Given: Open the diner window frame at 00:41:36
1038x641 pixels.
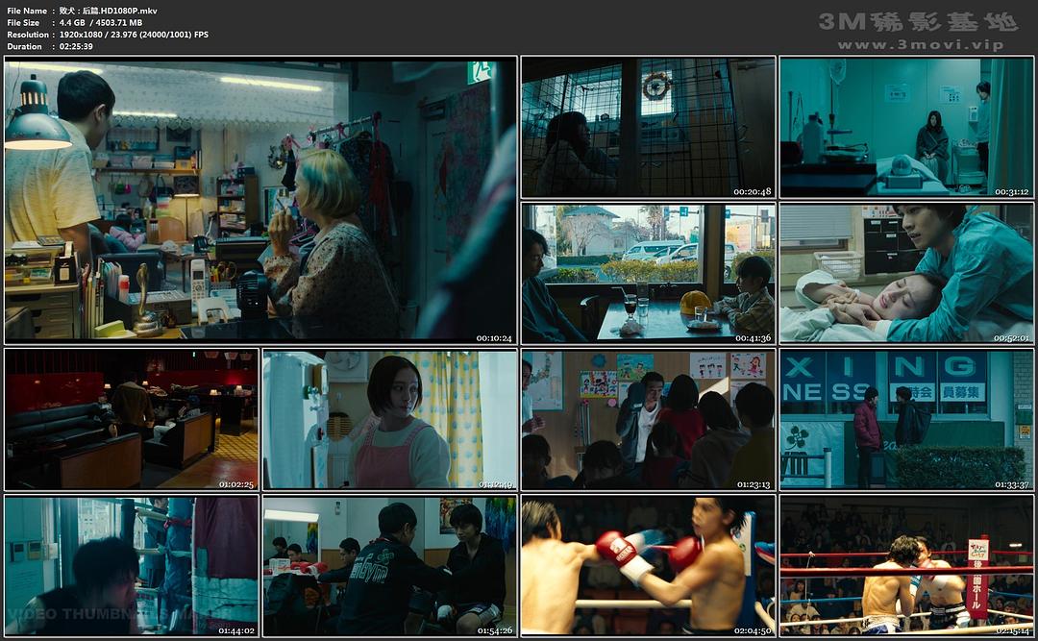Looking at the screenshot, I should tap(648, 272).
